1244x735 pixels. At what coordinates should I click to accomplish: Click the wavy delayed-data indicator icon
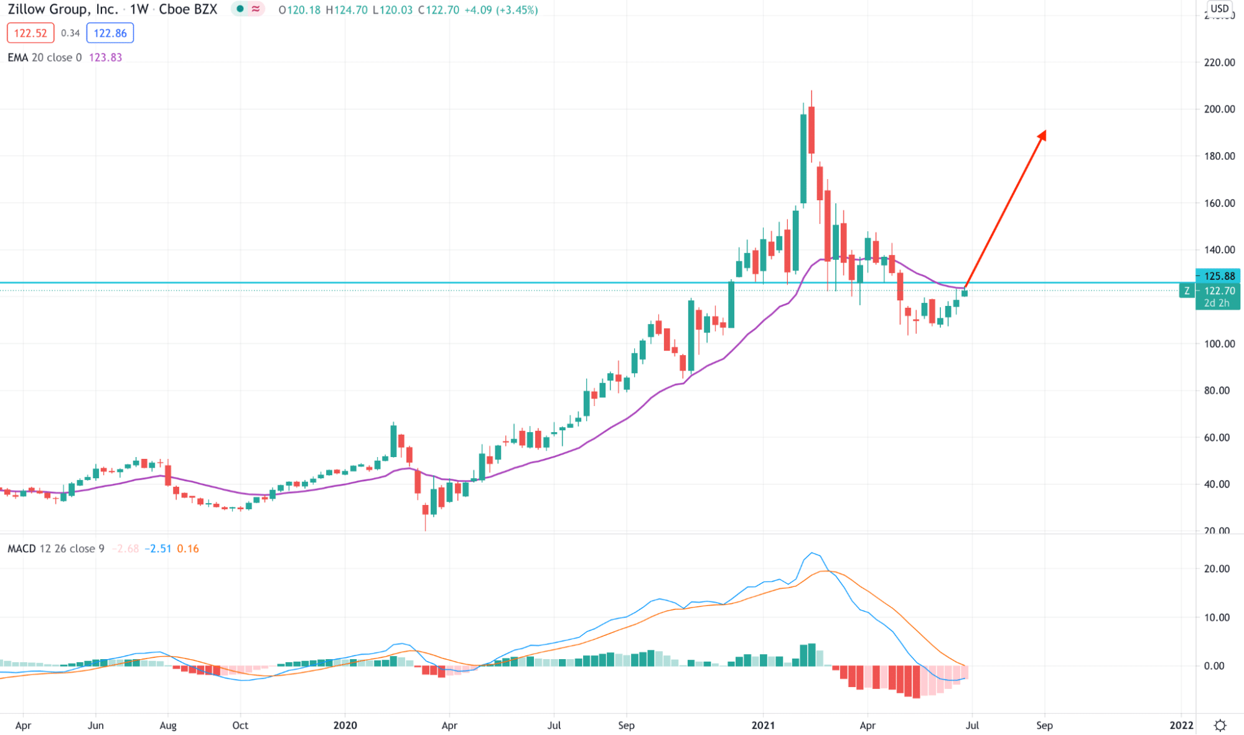tap(256, 9)
